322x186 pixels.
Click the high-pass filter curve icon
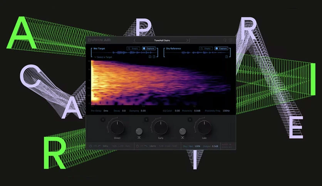tap(99, 146)
